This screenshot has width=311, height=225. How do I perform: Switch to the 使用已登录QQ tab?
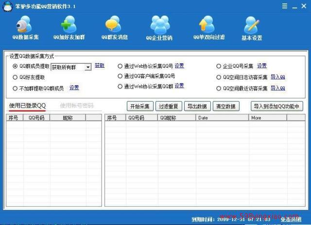pos(27,106)
